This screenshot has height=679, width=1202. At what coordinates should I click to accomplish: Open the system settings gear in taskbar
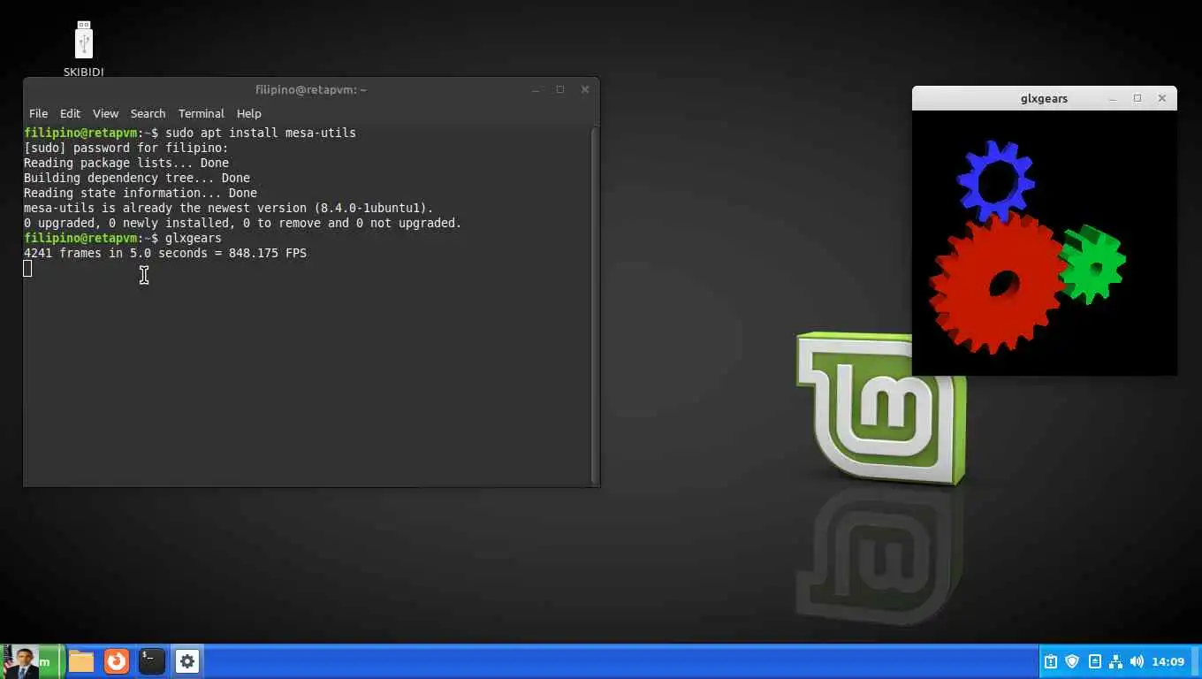pos(186,661)
